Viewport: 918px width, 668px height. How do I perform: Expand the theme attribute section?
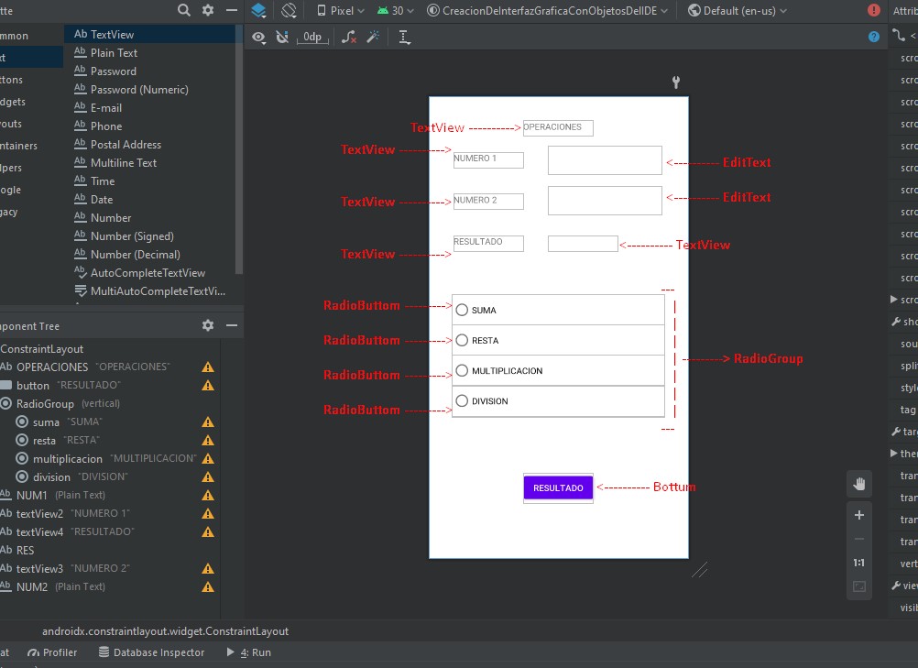click(x=893, y=454)
